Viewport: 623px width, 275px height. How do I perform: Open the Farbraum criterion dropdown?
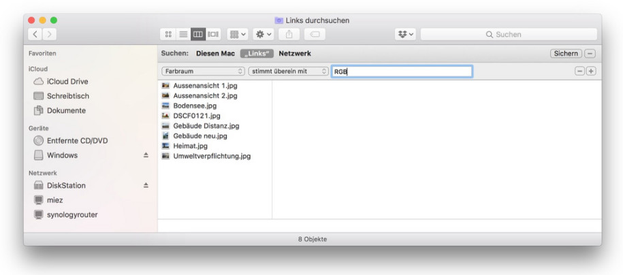tap(203, 71)
